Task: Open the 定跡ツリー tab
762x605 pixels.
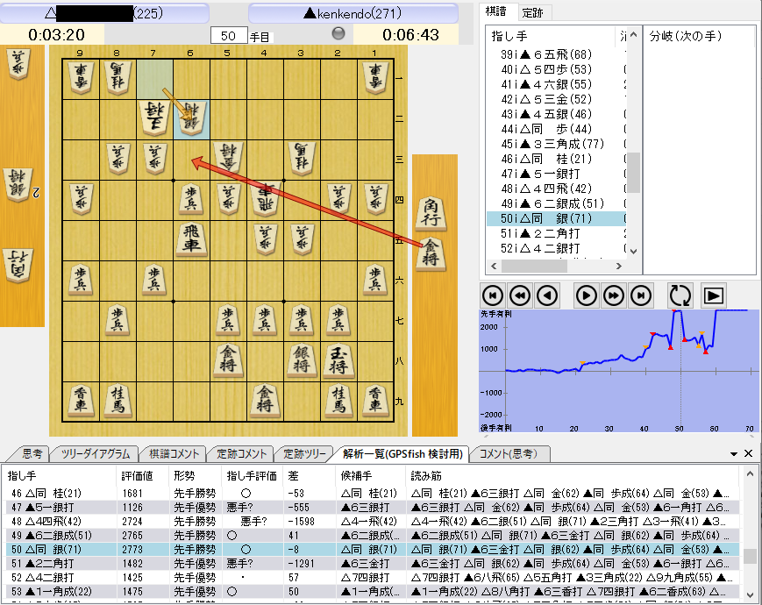Action: click(304, 453)
